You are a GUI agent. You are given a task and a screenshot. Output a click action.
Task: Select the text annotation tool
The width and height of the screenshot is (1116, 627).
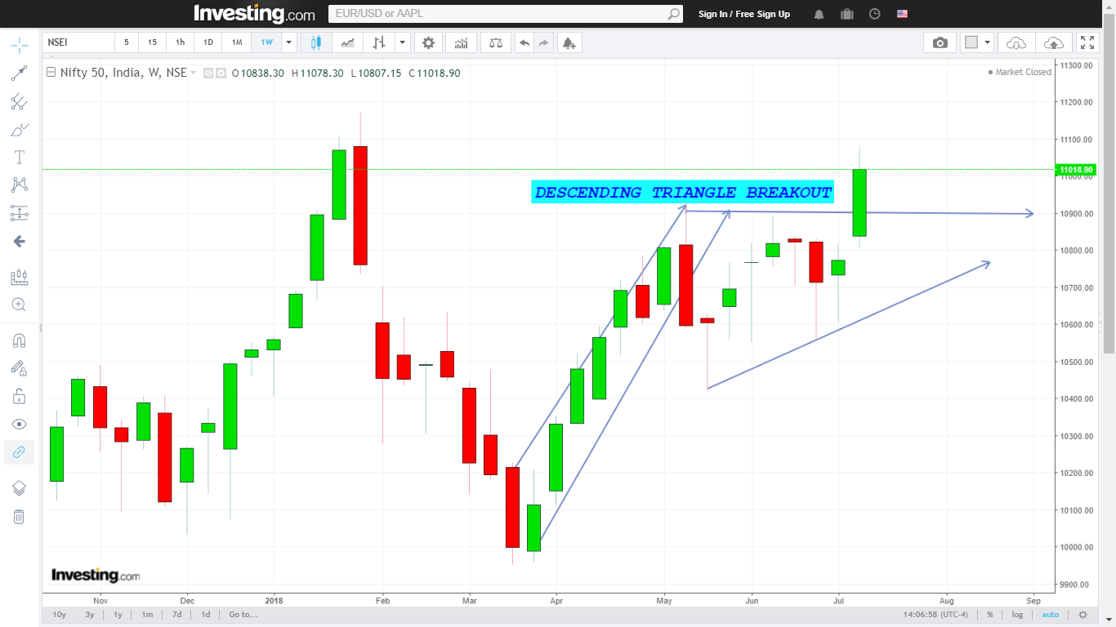[19, 157]
